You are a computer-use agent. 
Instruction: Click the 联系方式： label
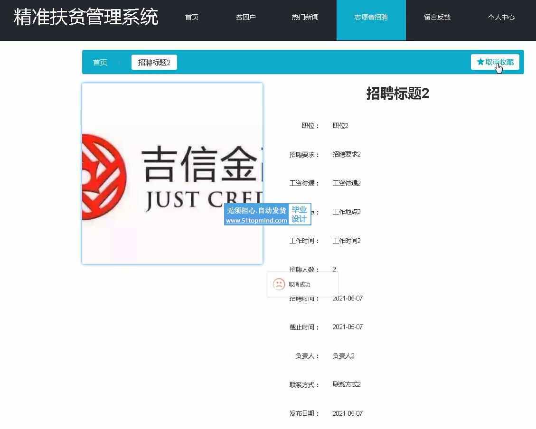pyautogui.click(x=304, y=384)
